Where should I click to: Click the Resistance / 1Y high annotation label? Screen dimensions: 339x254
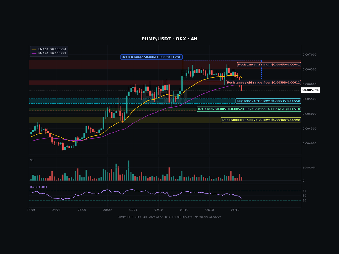point(269,65)
